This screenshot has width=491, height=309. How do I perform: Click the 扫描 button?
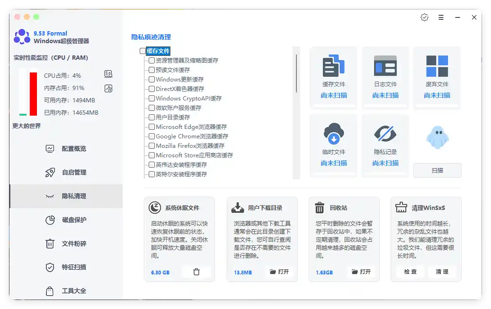pyautogui.click(x=437, y=171)
